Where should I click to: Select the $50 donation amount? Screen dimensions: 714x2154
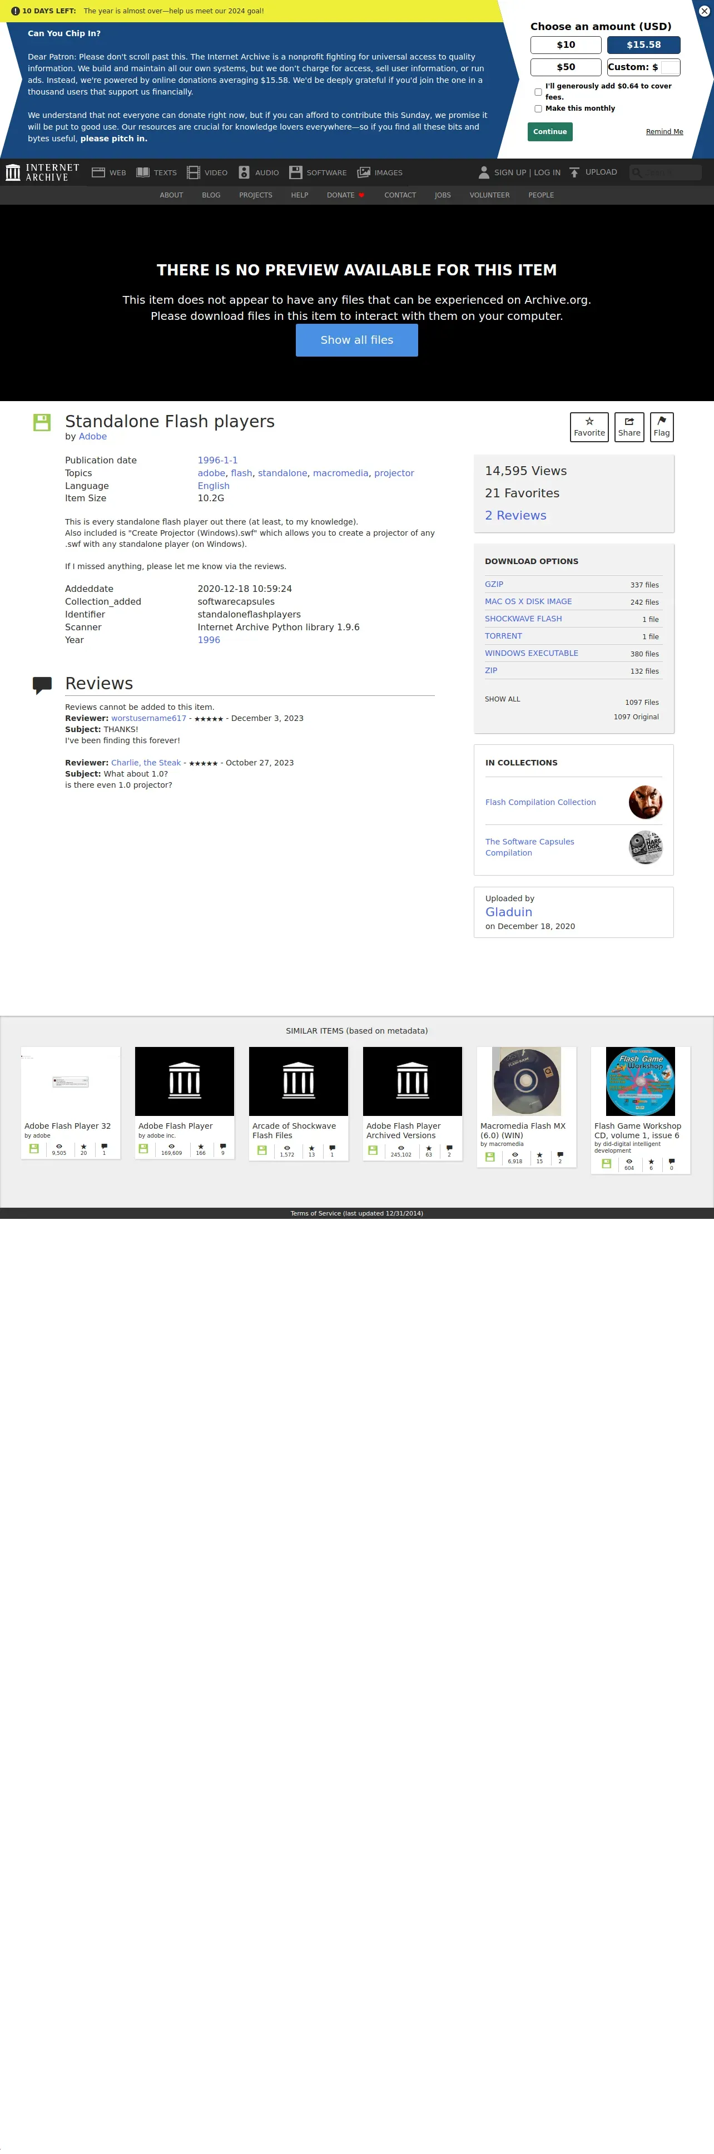pyautogui.click(x=566, y=67)
